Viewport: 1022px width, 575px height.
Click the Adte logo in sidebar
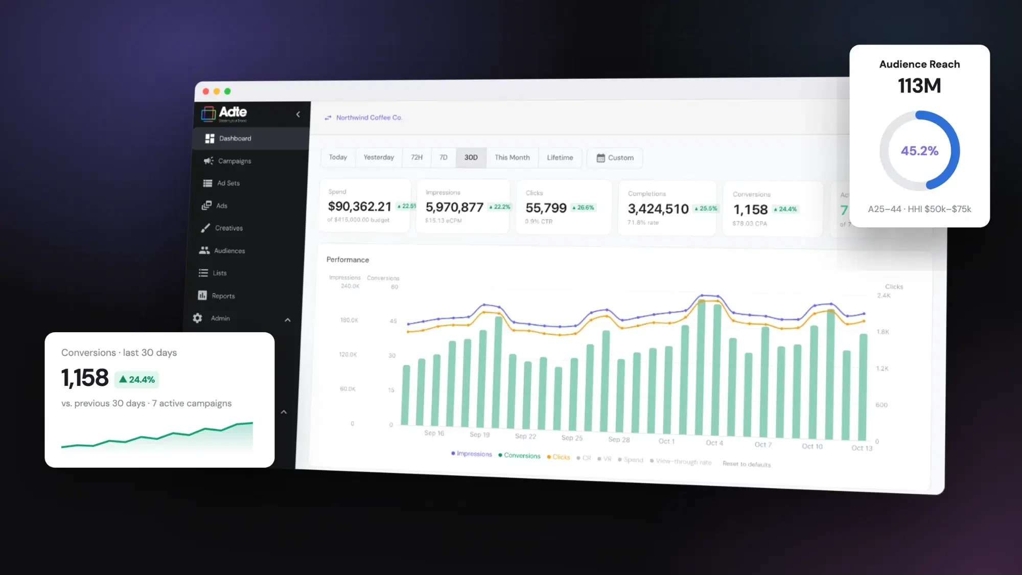click(x=224, y=113)
